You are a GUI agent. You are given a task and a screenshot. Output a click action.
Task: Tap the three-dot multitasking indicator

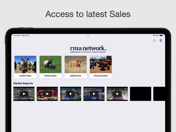click(x=88, y=35)
